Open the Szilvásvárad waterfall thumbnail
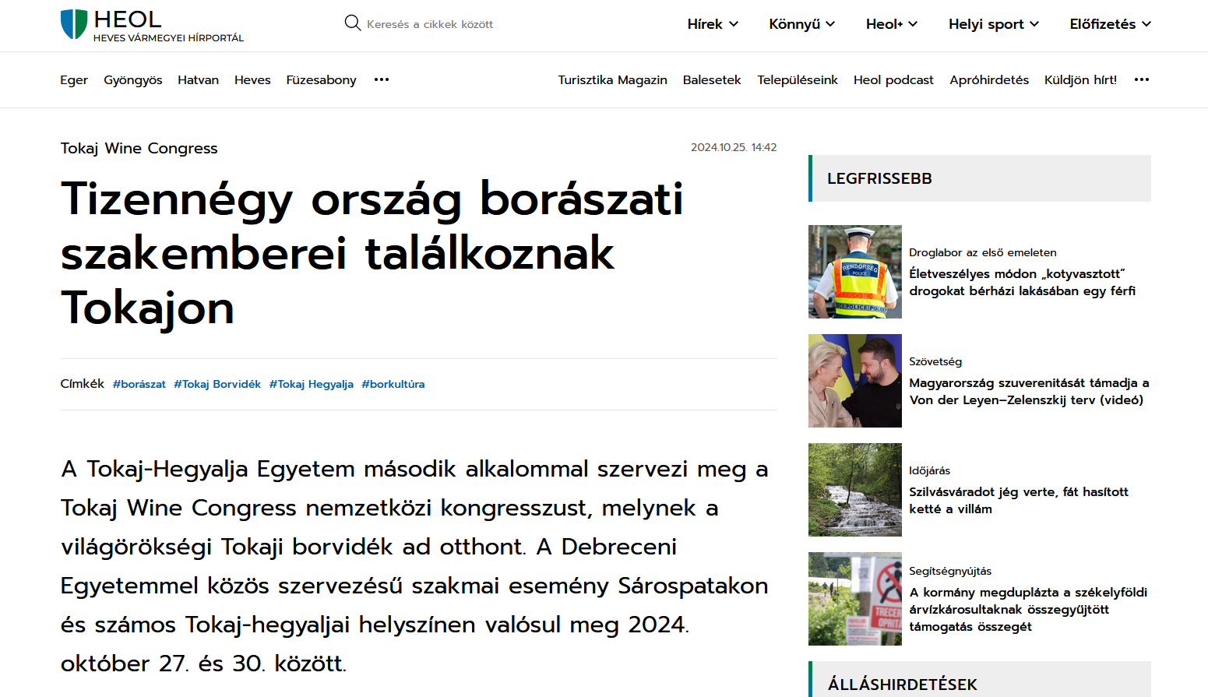Screen dimensions: 1208x697 [x=855, y=490]
